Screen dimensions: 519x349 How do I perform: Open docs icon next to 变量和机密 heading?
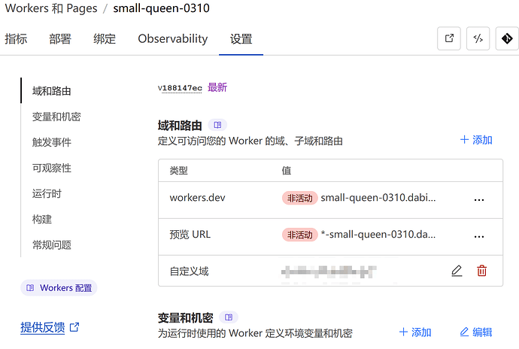229,317
